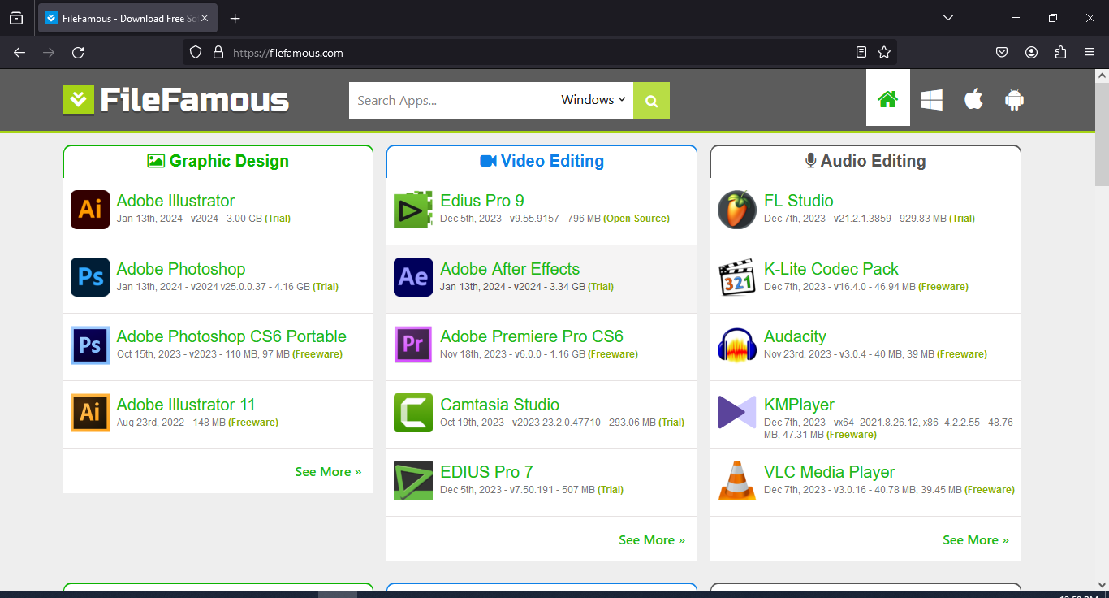Open the Graphic Design category heading
This screenshot has height=598, width=1109.
pyautogui.click(x=218, y=161)
